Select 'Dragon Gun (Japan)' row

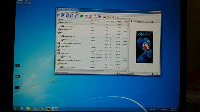pos(92,57)
